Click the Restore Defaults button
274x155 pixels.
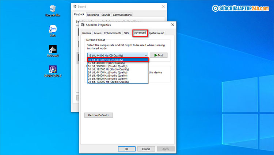[x=99, y=115]
